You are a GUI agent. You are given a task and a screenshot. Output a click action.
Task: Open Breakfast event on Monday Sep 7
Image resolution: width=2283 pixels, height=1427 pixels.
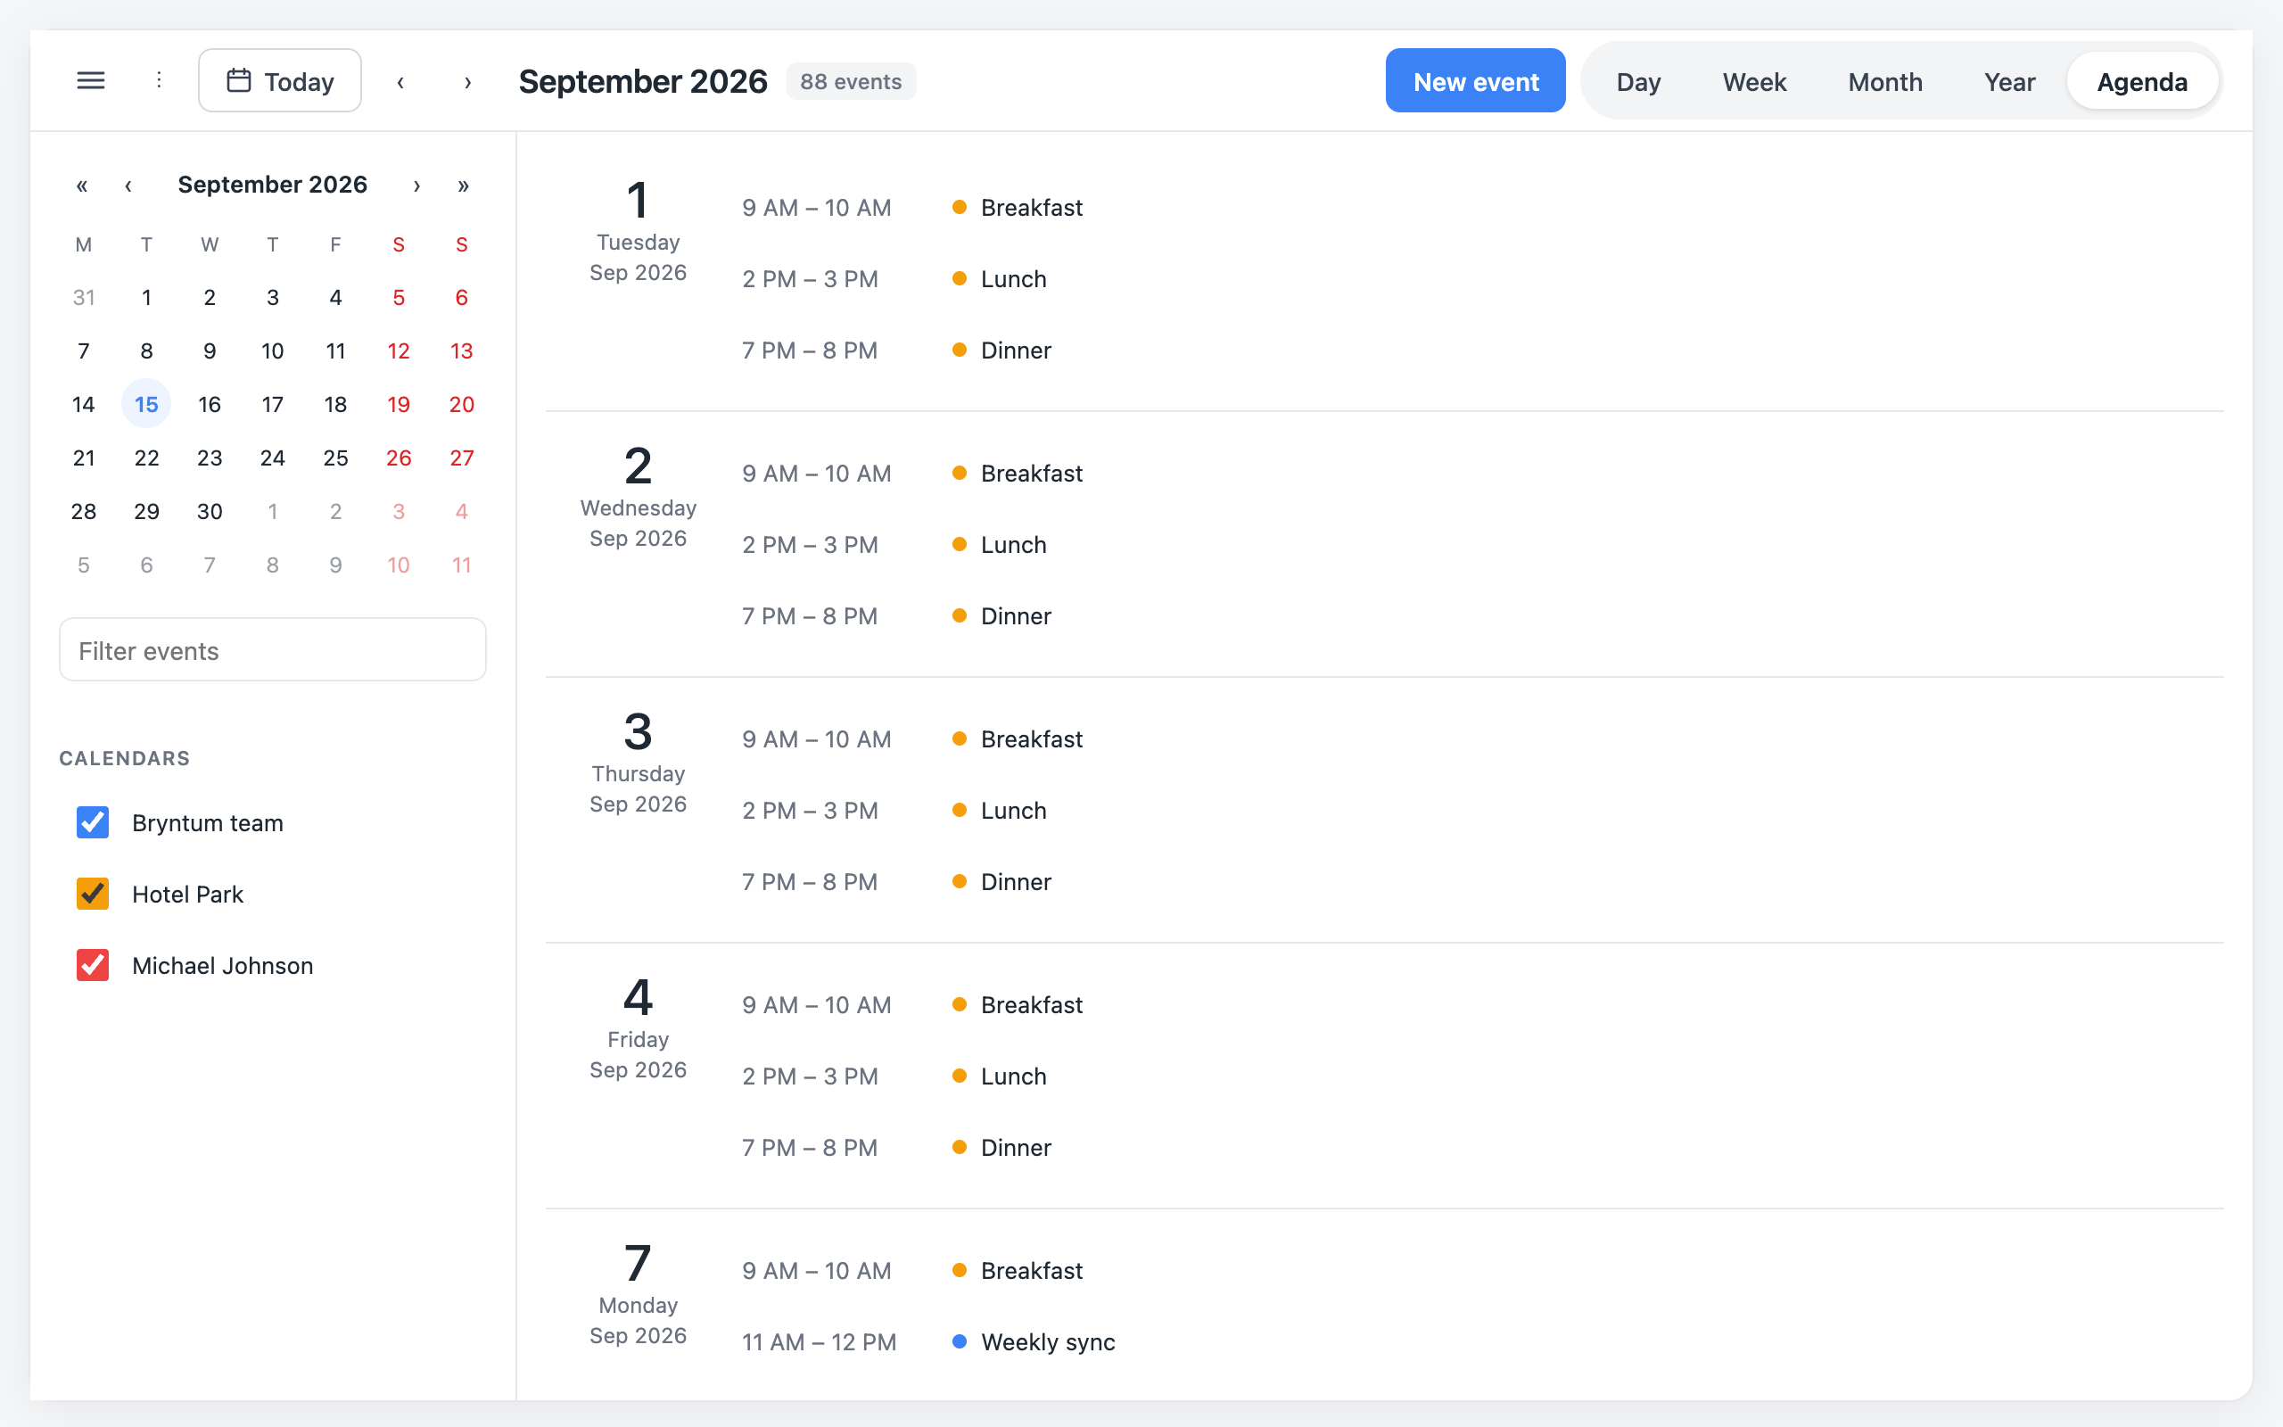pos(1031,1270)
